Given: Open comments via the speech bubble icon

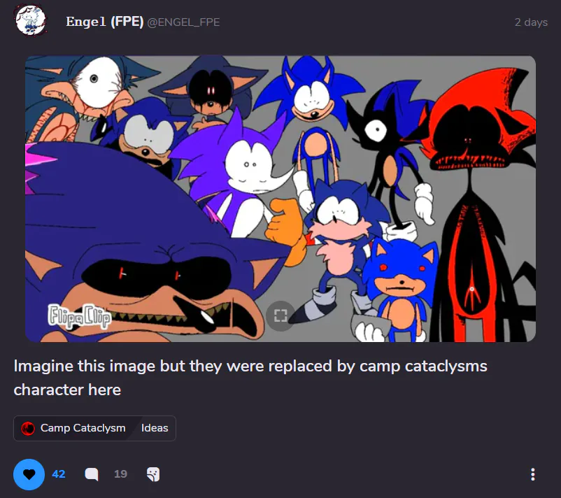Looking at the screenshot, I should [91, 474].
